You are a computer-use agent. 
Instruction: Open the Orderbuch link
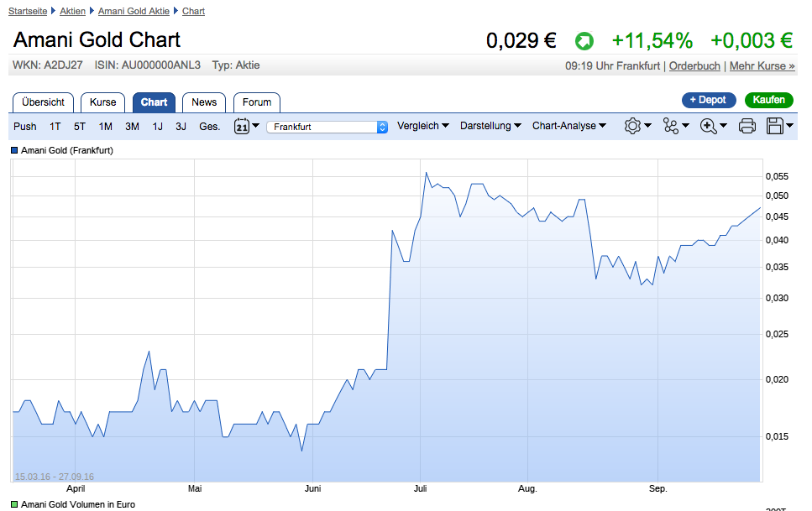tap(694, 65)
